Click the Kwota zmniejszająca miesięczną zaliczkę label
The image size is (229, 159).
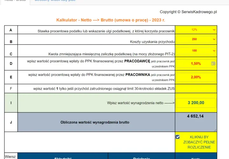[111, 54]
